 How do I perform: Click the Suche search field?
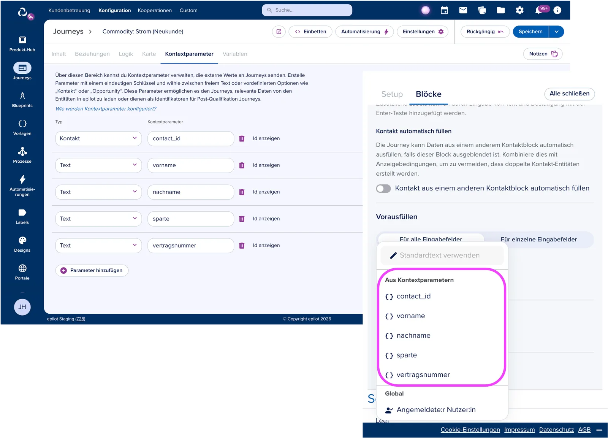[307, 10]
